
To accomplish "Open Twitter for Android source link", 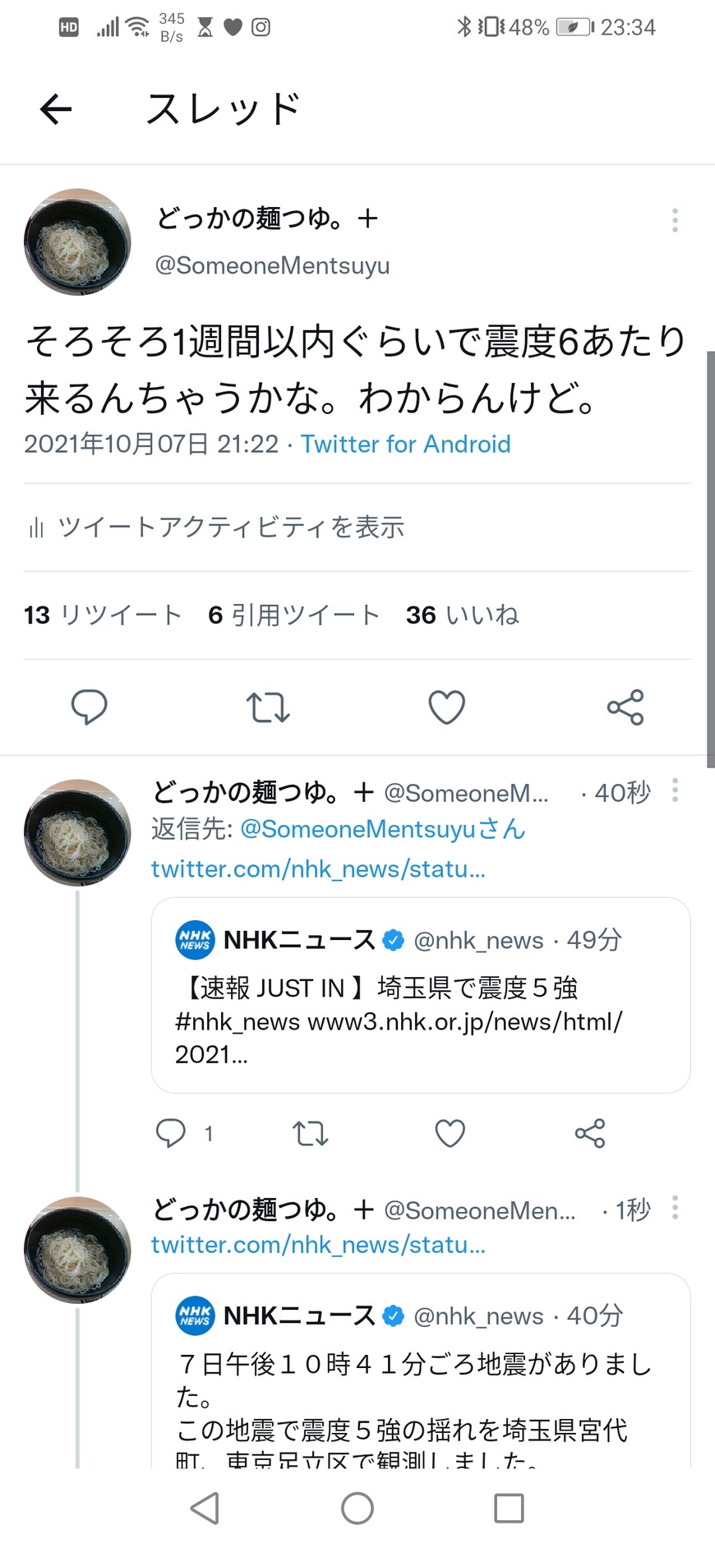I will pos(405,445).
